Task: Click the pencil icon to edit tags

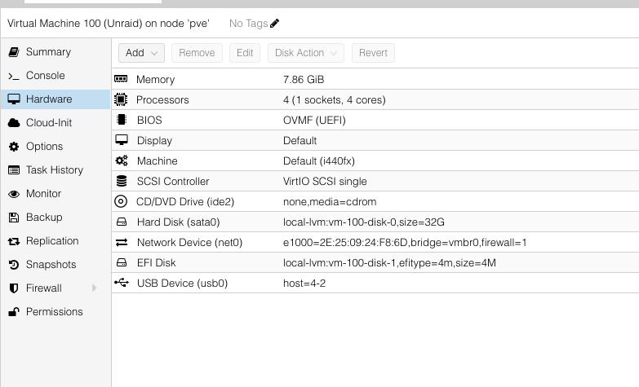Action: pyautogui.click(x=274, y=23)
